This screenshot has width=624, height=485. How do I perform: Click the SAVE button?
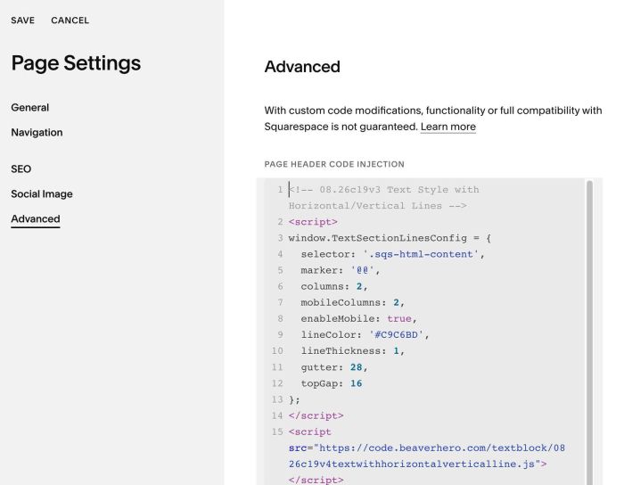[x=22, y=21]
